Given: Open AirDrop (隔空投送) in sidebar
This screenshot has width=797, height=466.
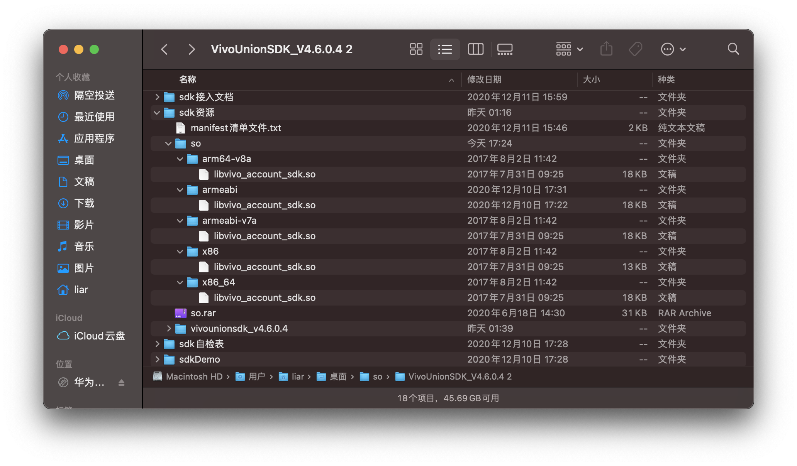Looking at the screenshot, I should coord(87,95).
